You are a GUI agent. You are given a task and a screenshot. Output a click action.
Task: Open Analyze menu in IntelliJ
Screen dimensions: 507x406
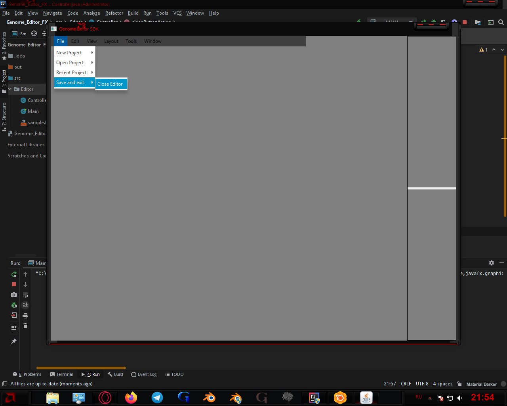91,13
